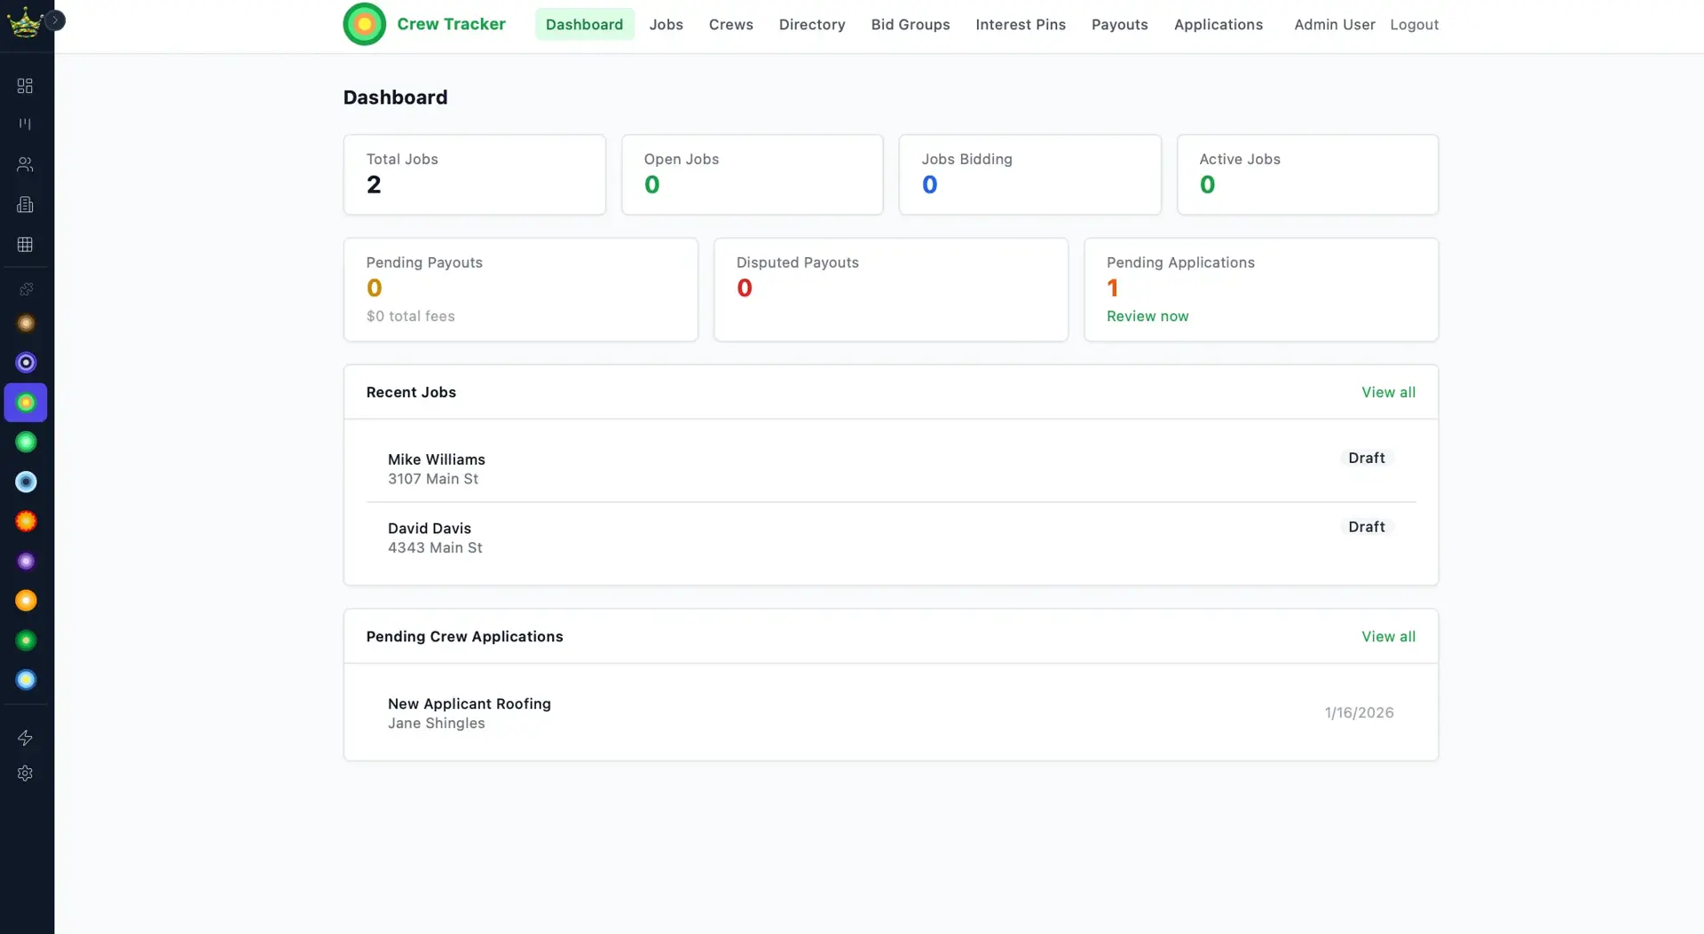Open the Bid Groups nav tab

(x=910, y=24)
